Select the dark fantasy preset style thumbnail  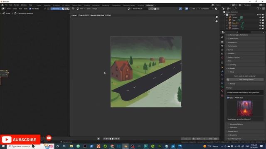point(245,108)
